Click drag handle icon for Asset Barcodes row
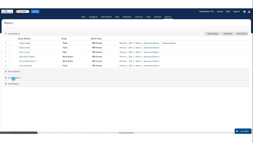 pos(6,66)
